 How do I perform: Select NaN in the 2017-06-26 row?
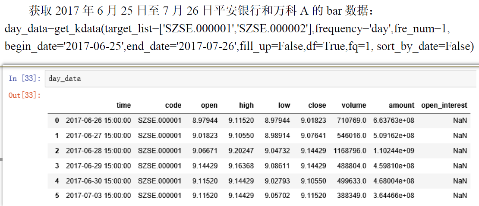[460, 121]
